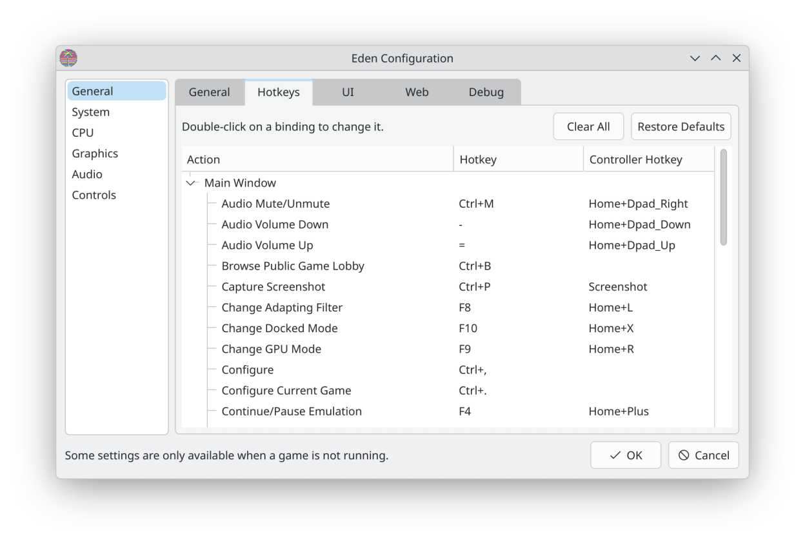Confirm with the OK button
Screen dimensions: 805x545
[x=626, y=455]
